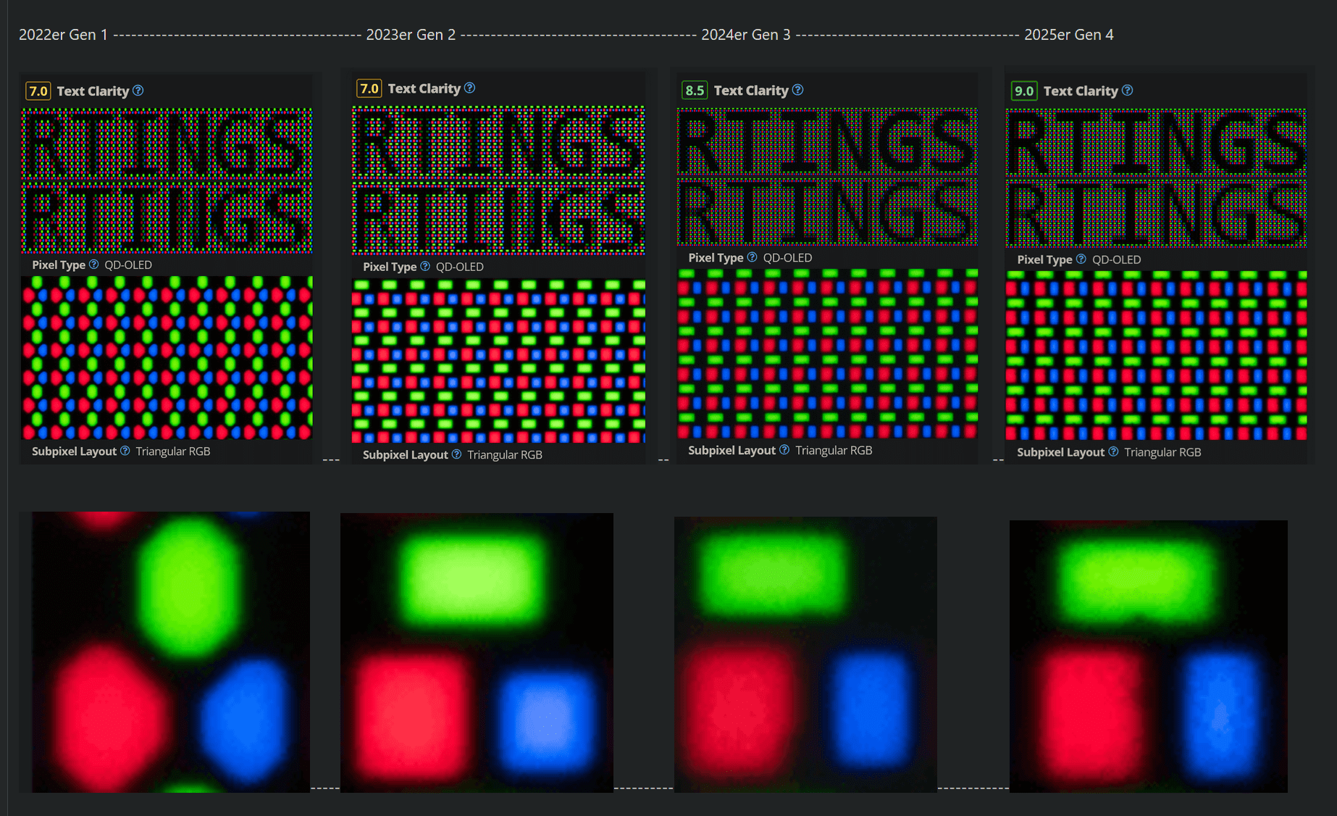Image resolution: width=1337 pixels, height=816 pixels.
Task: Click the 7.0 score badge in the Gen 2 panel
Action: 369,88
